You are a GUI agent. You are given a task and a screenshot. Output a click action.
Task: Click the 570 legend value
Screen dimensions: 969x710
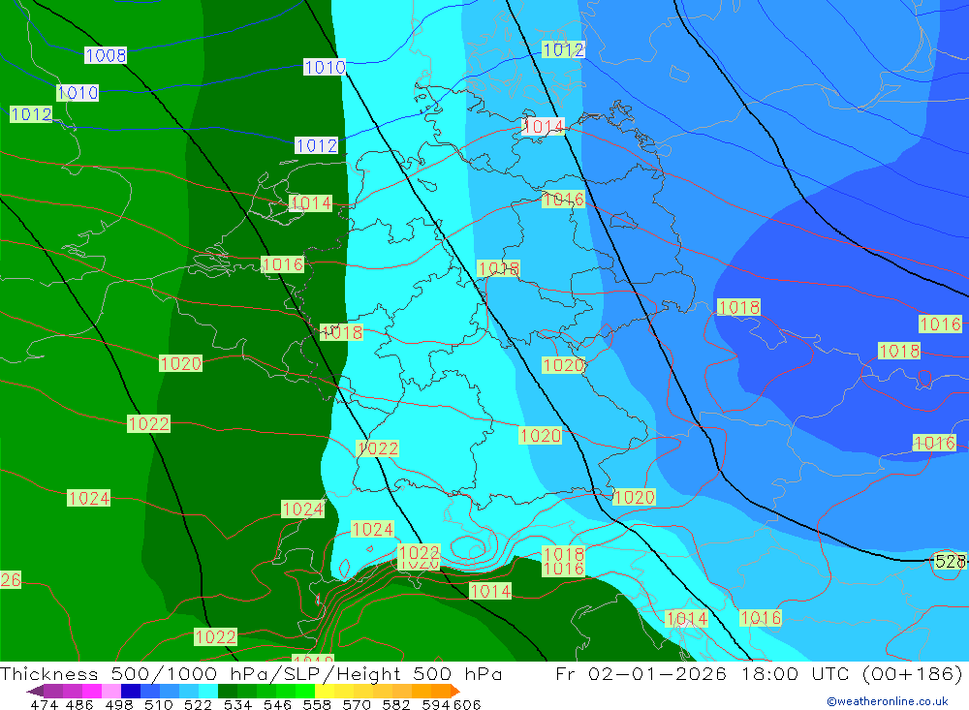click(356, 704)
